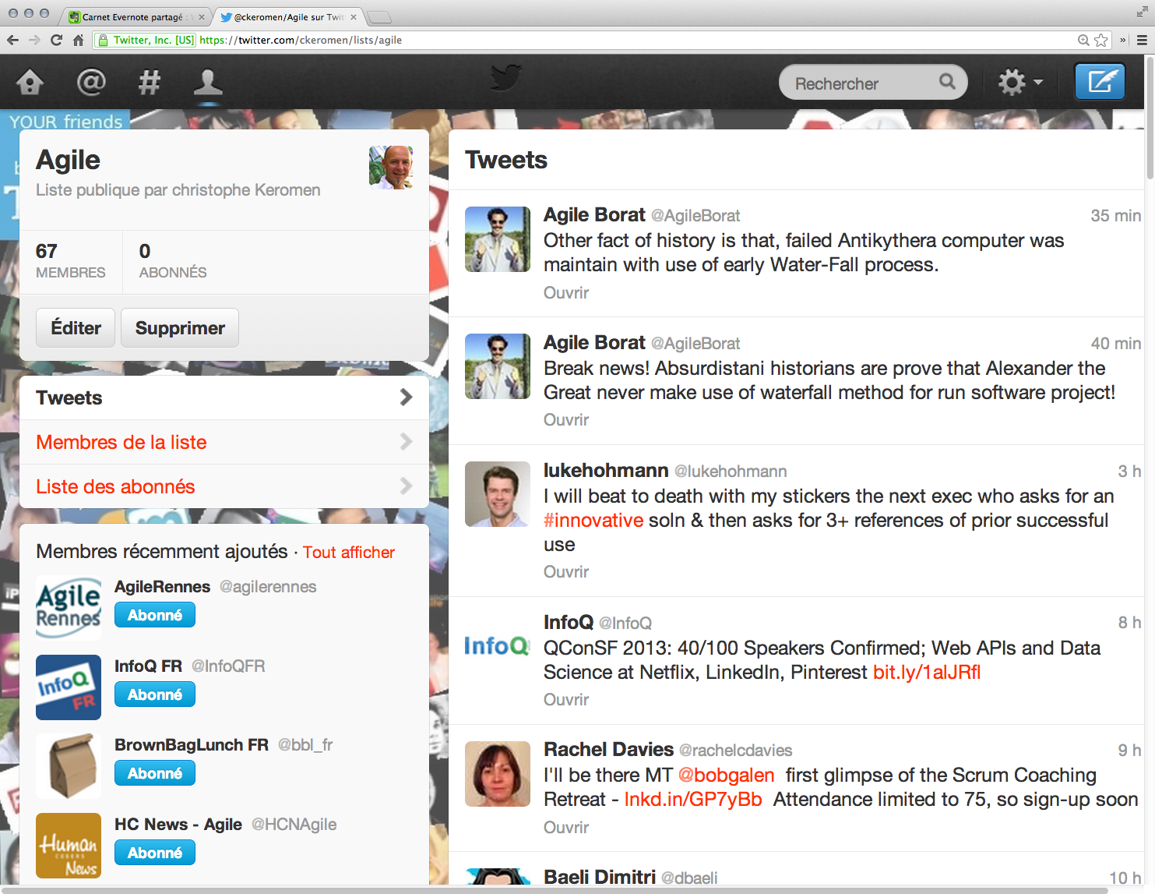This screenshot has width=1155, height=894.
Task: Open the Me profile icon
Action: (x=208, y=82)
